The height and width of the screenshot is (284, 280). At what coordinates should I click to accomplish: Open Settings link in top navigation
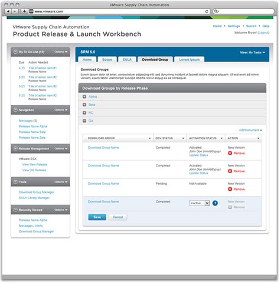234,26
